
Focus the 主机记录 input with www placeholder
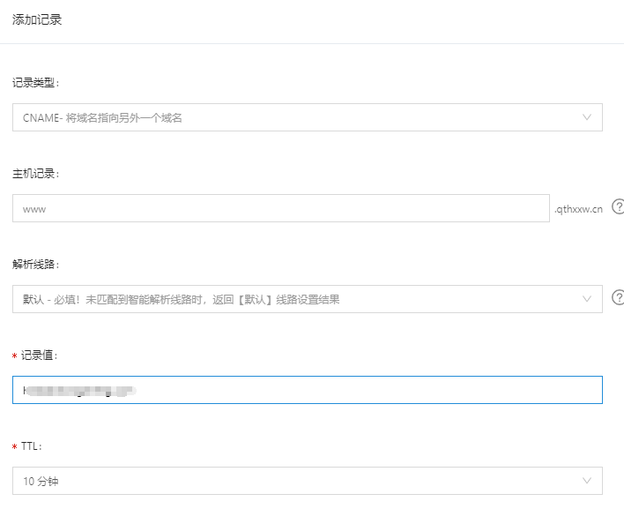pyautogui.click(x=280, y=208)
